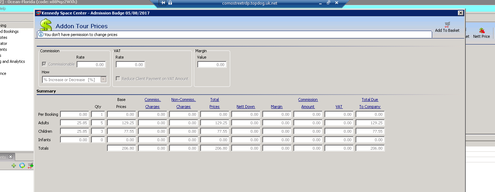Select the 'g and Analytics' item in the left sidebar
This screenshot has width=495, height=192.
point(13,61)
